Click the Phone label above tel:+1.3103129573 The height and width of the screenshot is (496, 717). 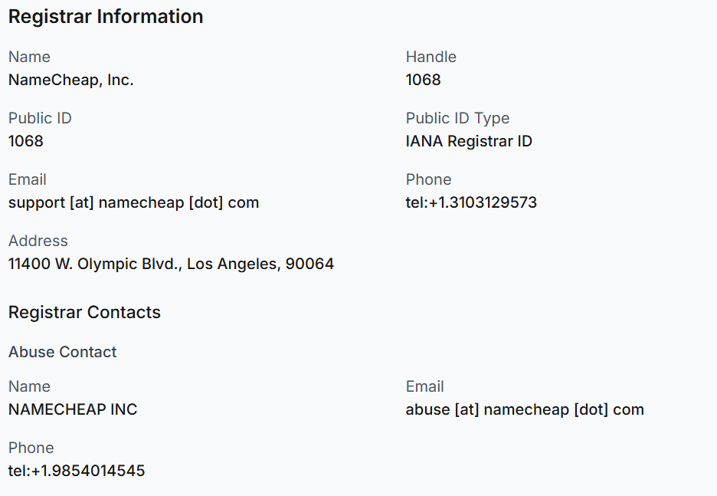tap(428, 179)
